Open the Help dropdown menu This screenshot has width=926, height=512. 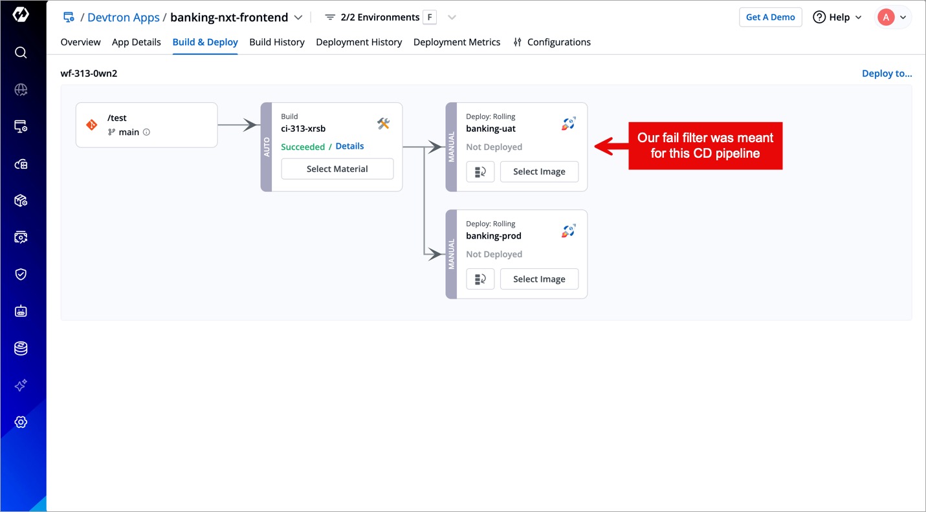click(837, 17)
